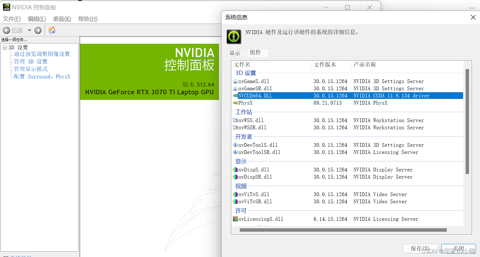The height and width of the screenshot is (257, 480).
Task: Click the PhysX row icon
Action: tap(235, 103)
